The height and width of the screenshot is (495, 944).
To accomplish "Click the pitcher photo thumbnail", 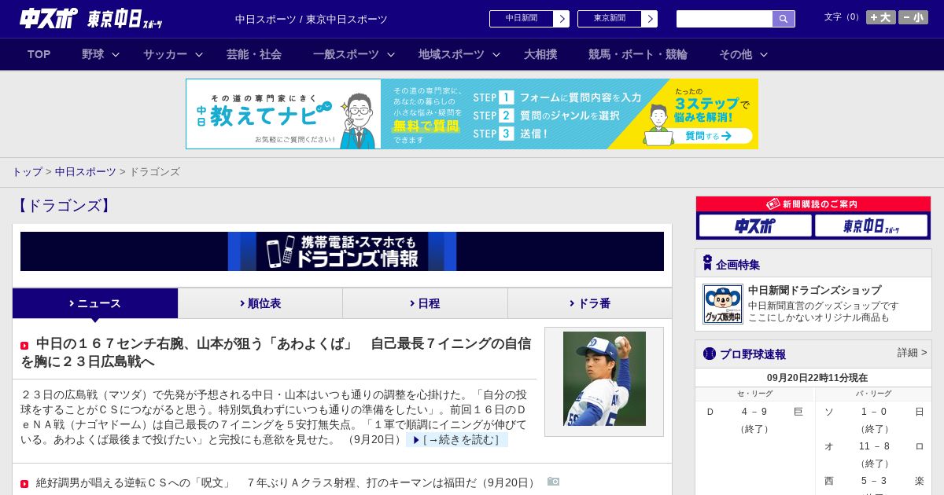I will click(x=604, y=379).
